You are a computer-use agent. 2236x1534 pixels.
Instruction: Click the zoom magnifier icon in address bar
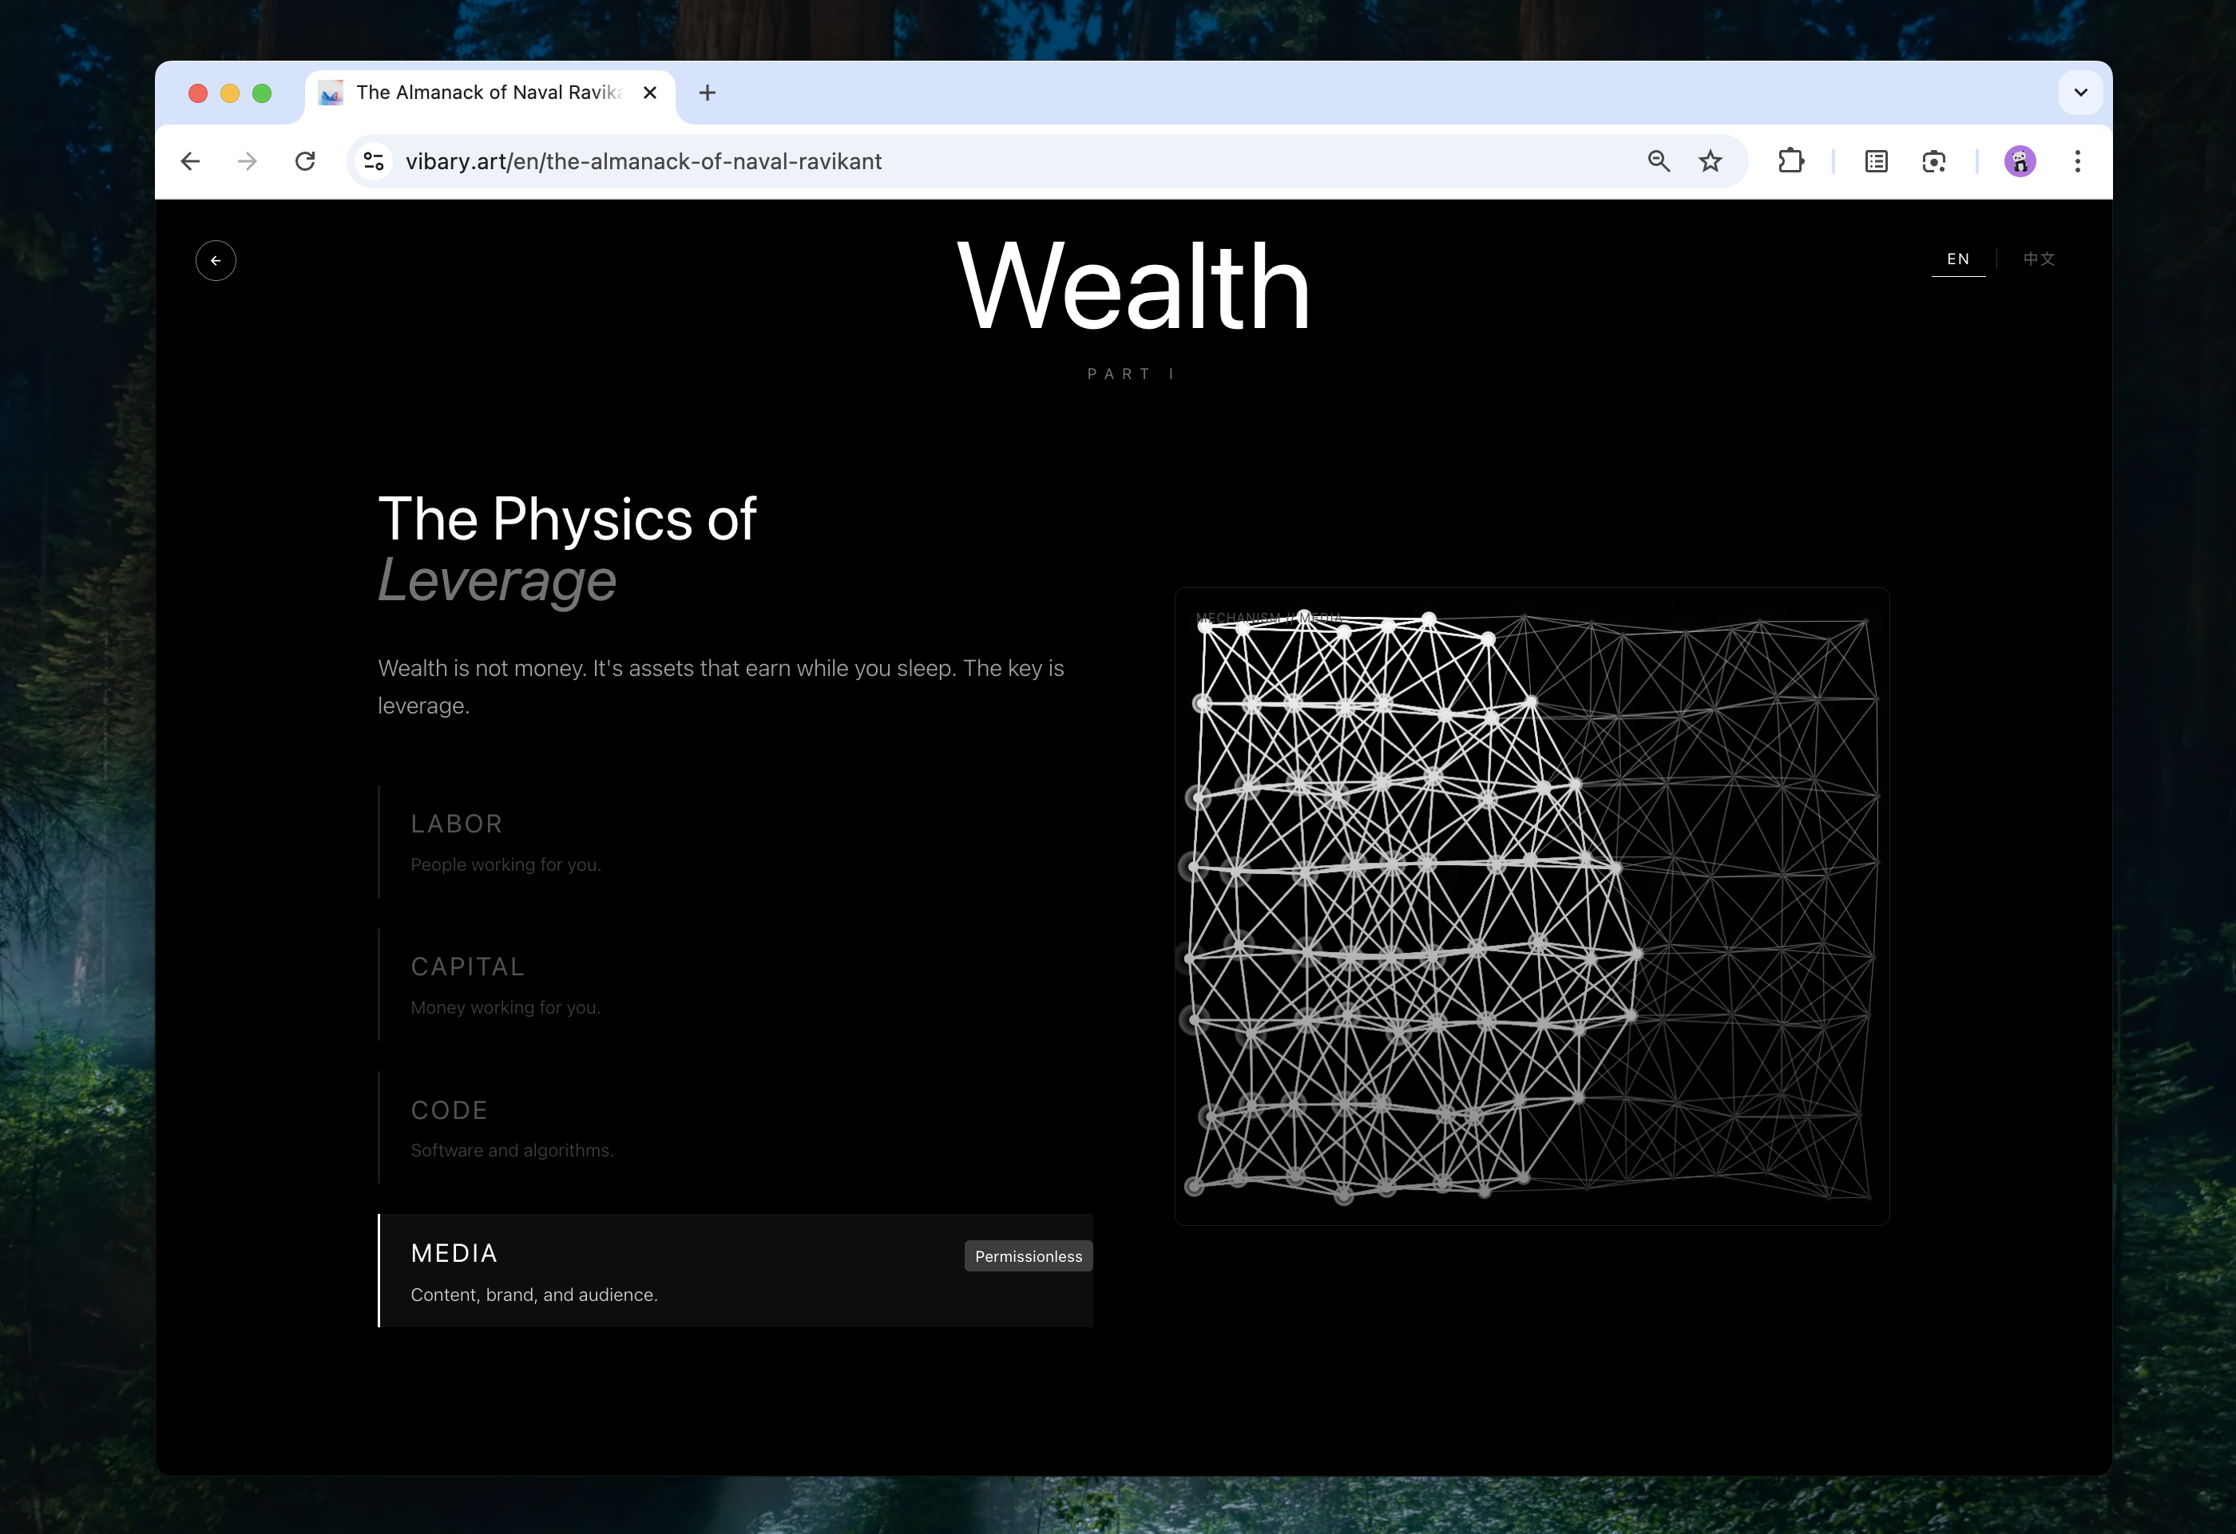pos(1659,161)
